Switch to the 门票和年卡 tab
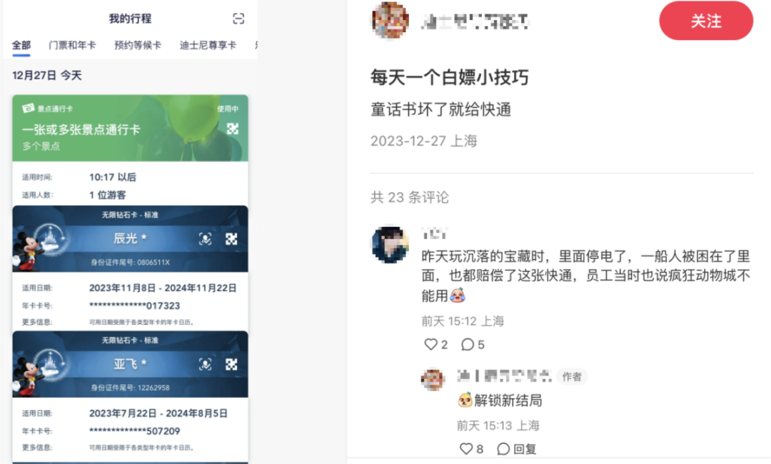Viewport: 771px width, 464px height. click(x=72, y=45)
